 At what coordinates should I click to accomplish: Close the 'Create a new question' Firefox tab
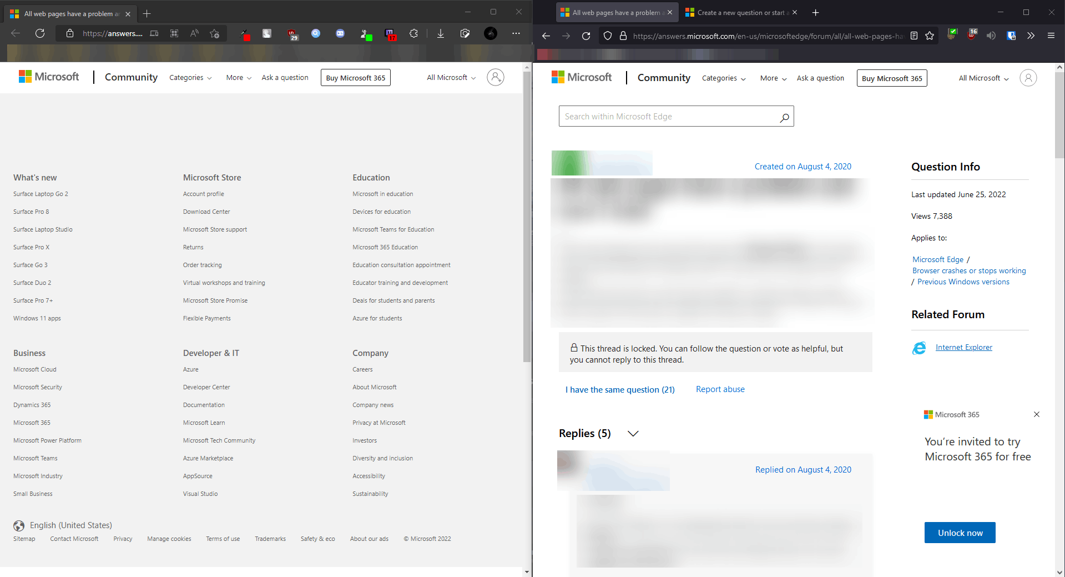click(x=795, y=12)
